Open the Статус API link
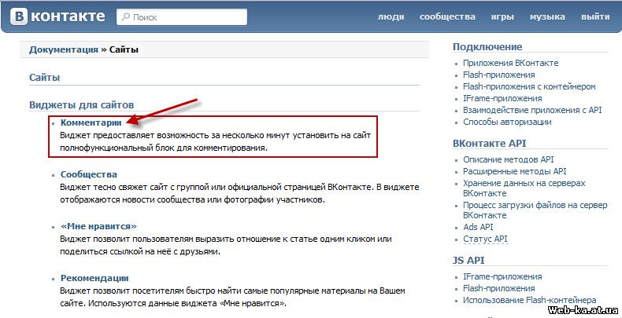The height and width of the screenshot is (318, 622). (485, 239)
